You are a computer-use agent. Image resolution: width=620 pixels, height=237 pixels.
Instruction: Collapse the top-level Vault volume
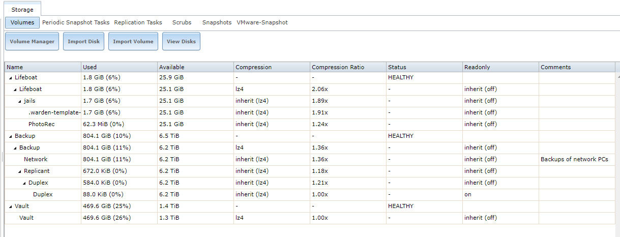[10, 206]
